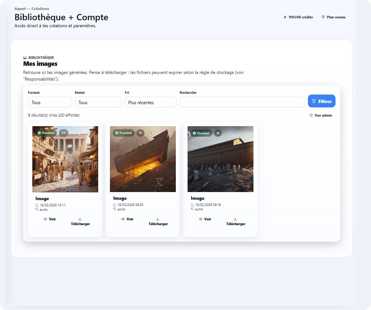Image resolution: width=371 pixels, height=310 pixels.
Task: View the ancient market image via eye icon
Action: click(50, 219)
